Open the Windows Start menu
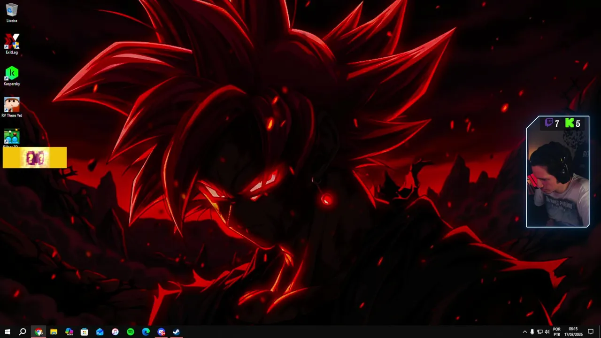 pyautogui.click(x=7, y=332)
